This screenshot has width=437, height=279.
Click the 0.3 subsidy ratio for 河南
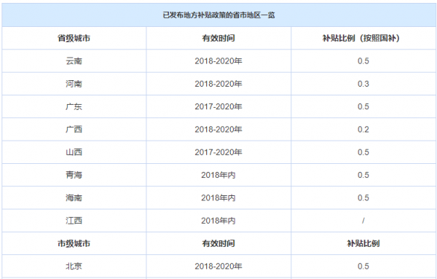[x=363, y=84]
